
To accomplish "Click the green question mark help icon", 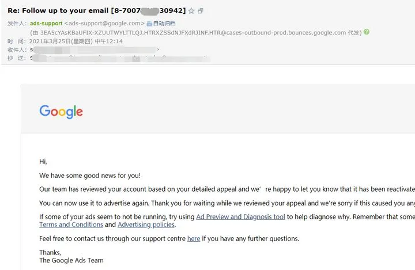I will [x=367, y=32].
